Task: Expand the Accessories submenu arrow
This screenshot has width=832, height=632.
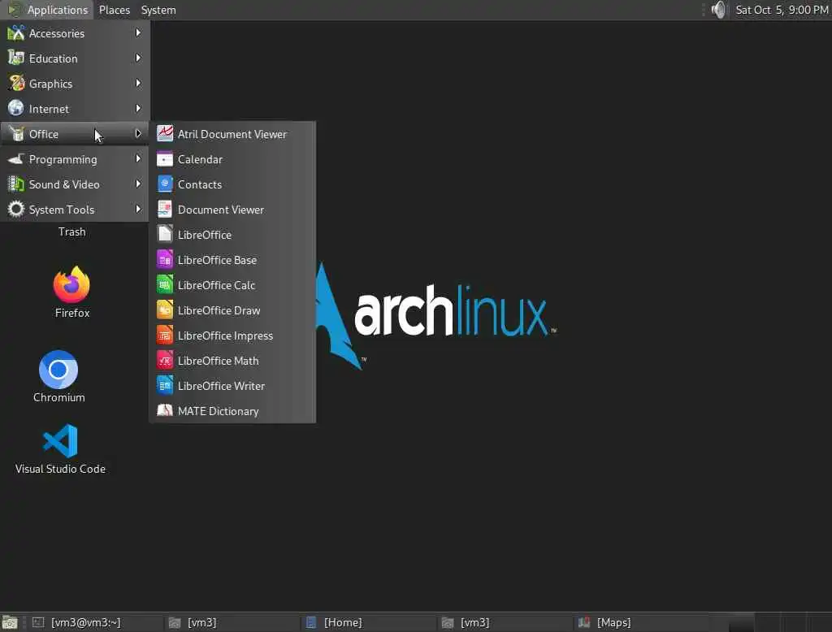Action: click(138, 33)
